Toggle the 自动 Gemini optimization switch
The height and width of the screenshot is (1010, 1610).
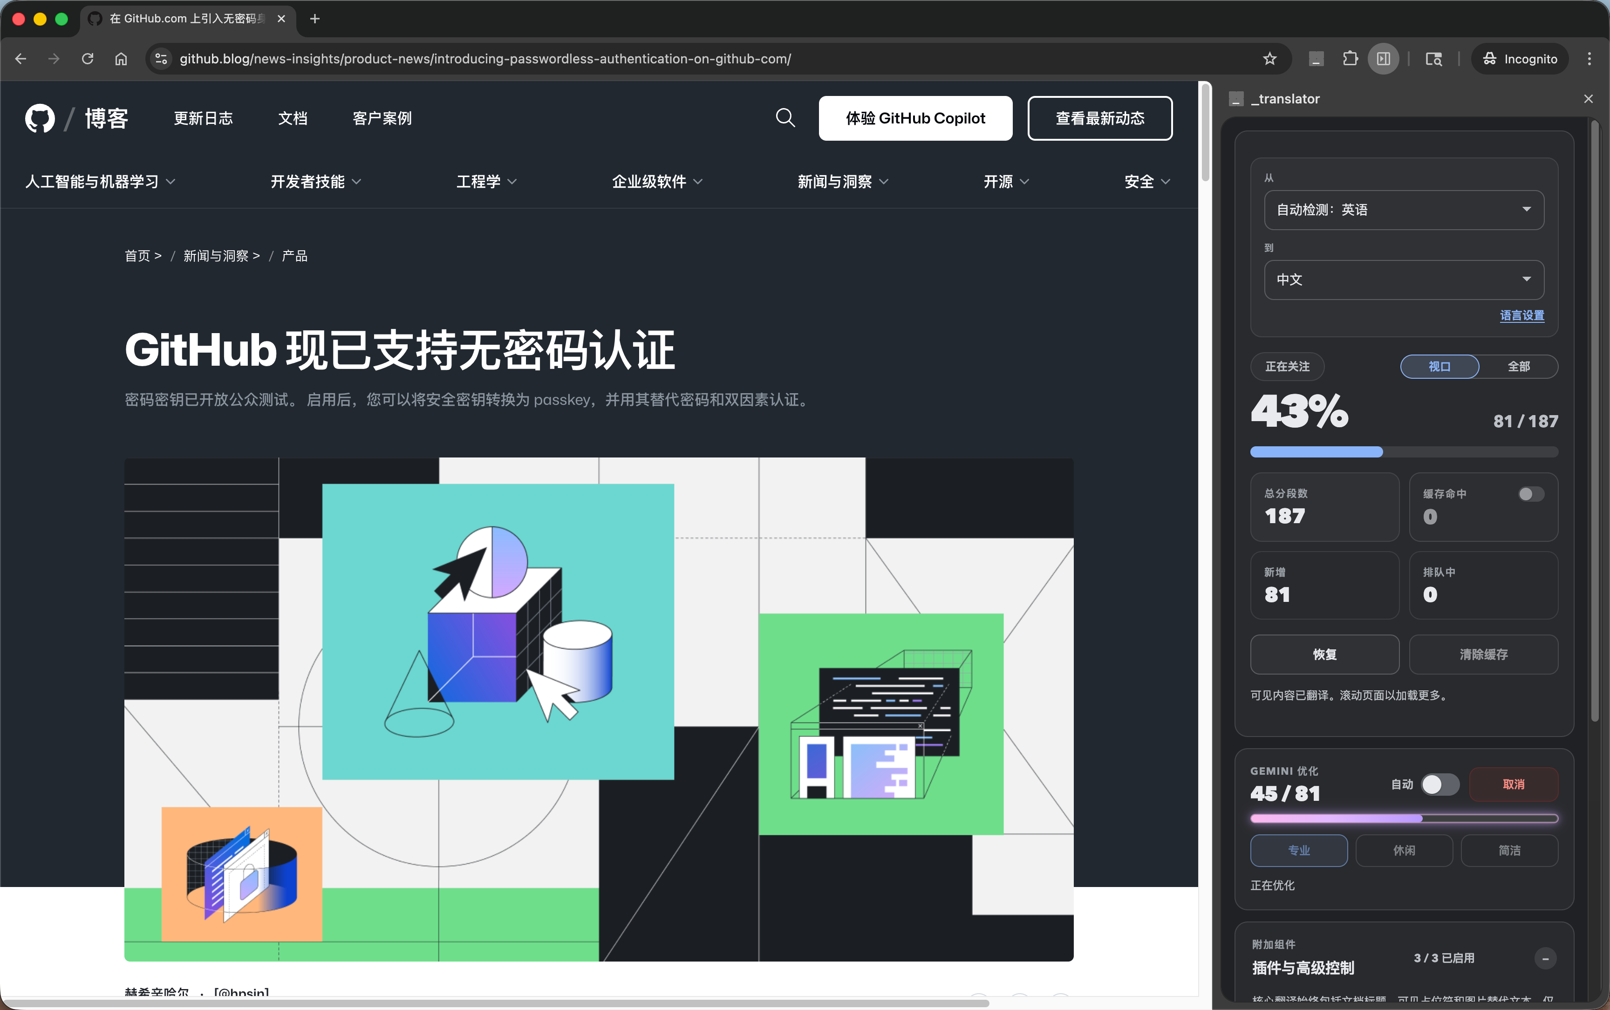pos(1439,784)
